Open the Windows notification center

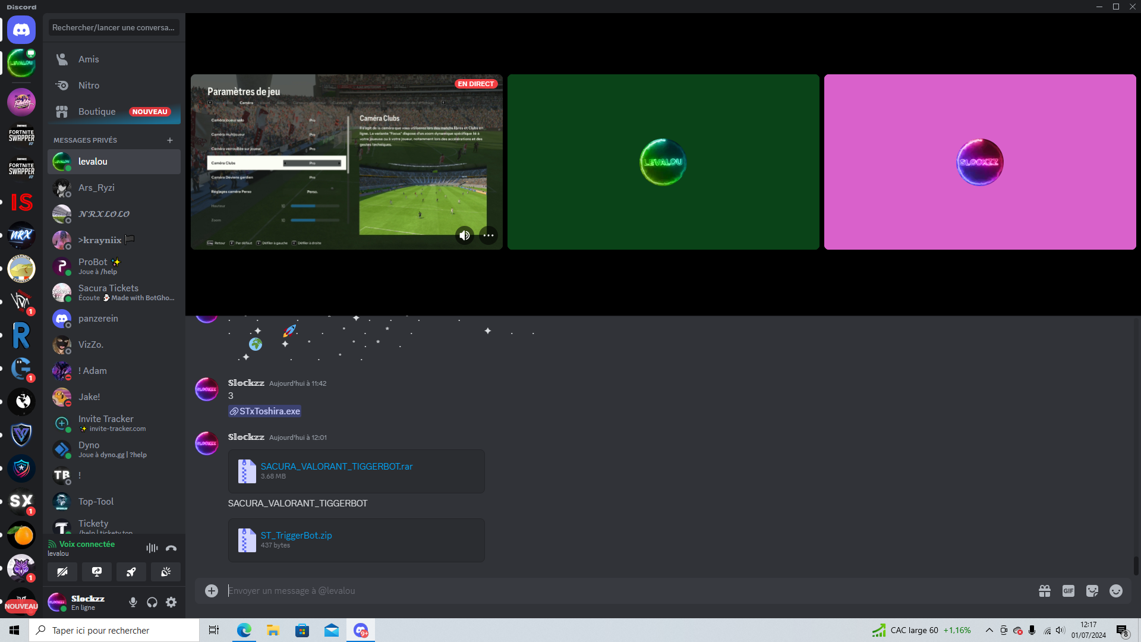click(1123, 630)
